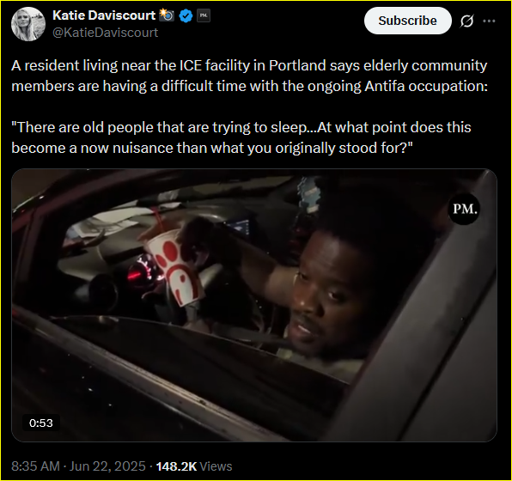View the 148.2K views count
Screen dimensions: 512x481
click(x=176, y=466)
